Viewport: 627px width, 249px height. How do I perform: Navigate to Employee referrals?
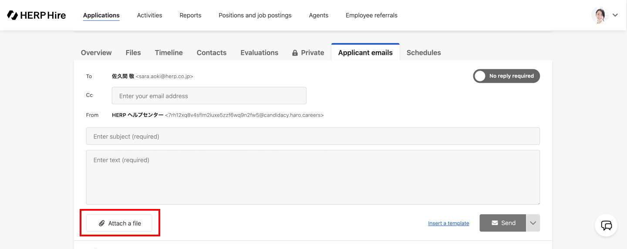[371, 15]
